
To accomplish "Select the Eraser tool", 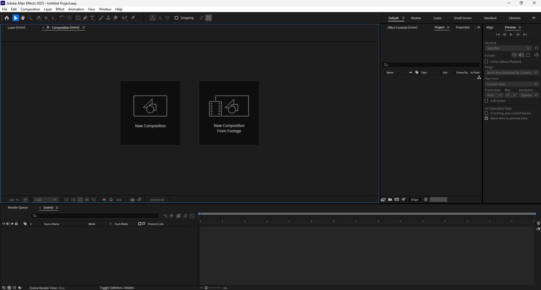I will (115, 18).
